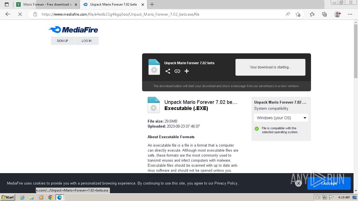Image resolution: width=358 pixels, height=201 pixels.
Task: Open tab actions menu icon
Action: 7,4
